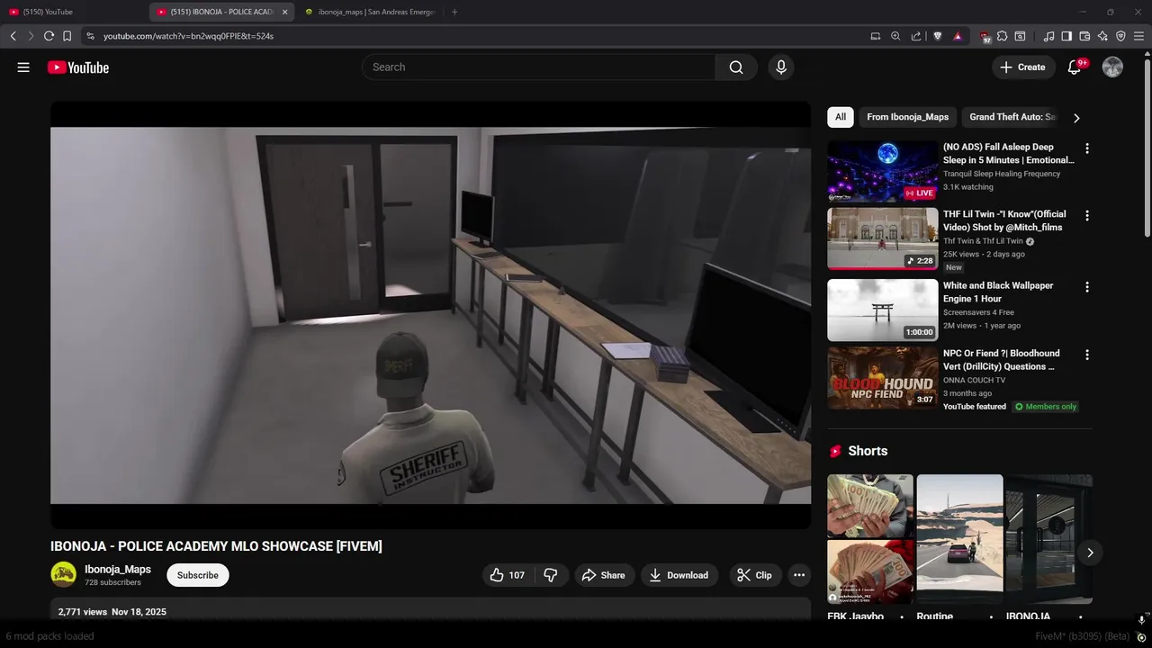Click the '2,771 views Nov 18, 2025' text
The width and height of the screenshot is (1152, 648).
coord(112,612)
